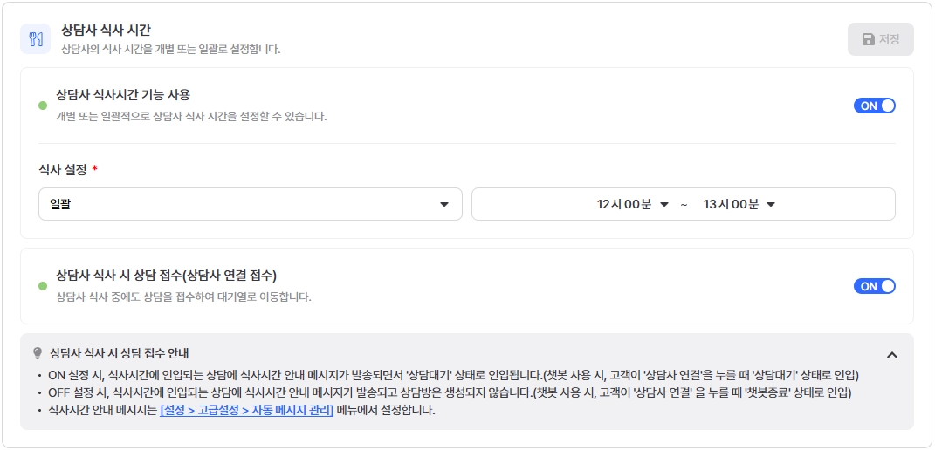This screenshot has width=935, height=450.
Task: Click the 상담사 식사 시간 page title
Action: tap(107, 30)
